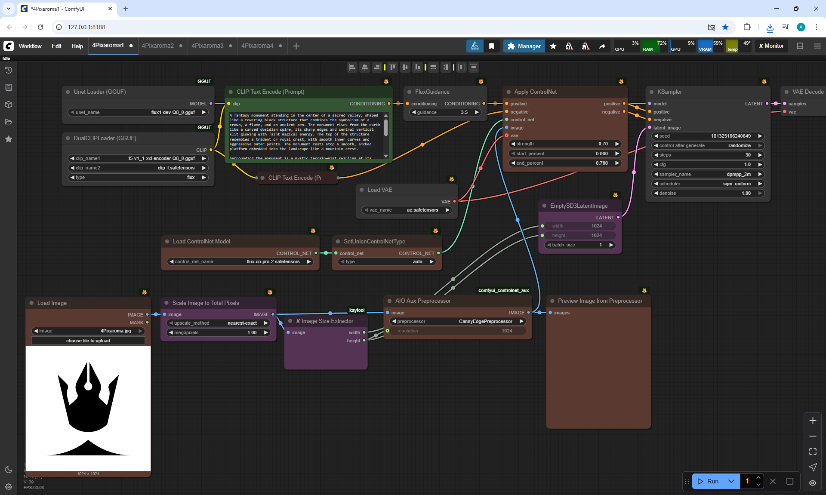This screenshot has width=826, height=495.
Task: Click the share arrow icon
Action: click(602, 46)
